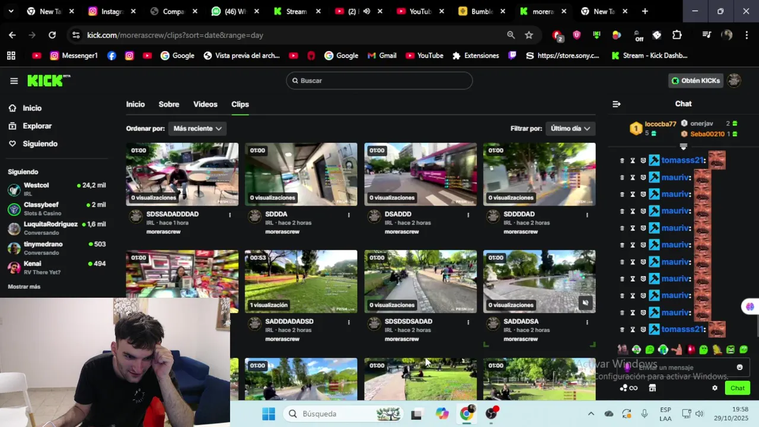This screenshot has width=759, height=427.
Task: Open tinymedrano channel in sidebar
Action: [x=57, y=248]
